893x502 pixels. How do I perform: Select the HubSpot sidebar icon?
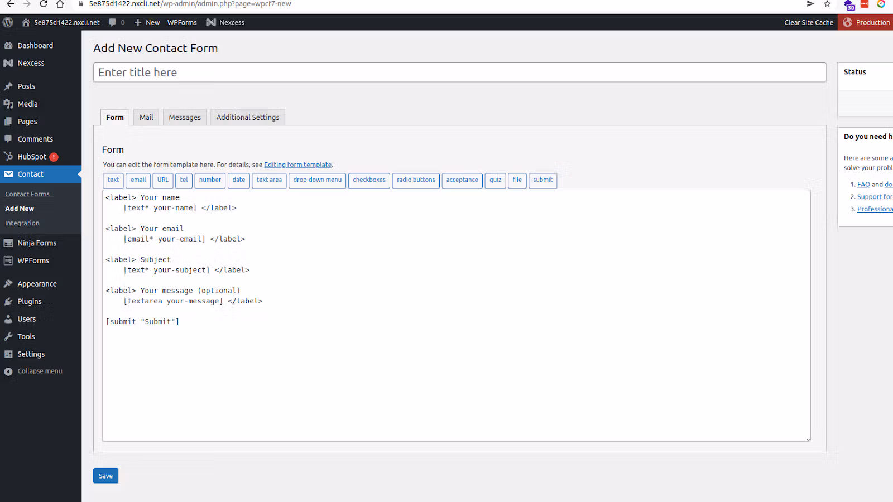click(9, 156)
